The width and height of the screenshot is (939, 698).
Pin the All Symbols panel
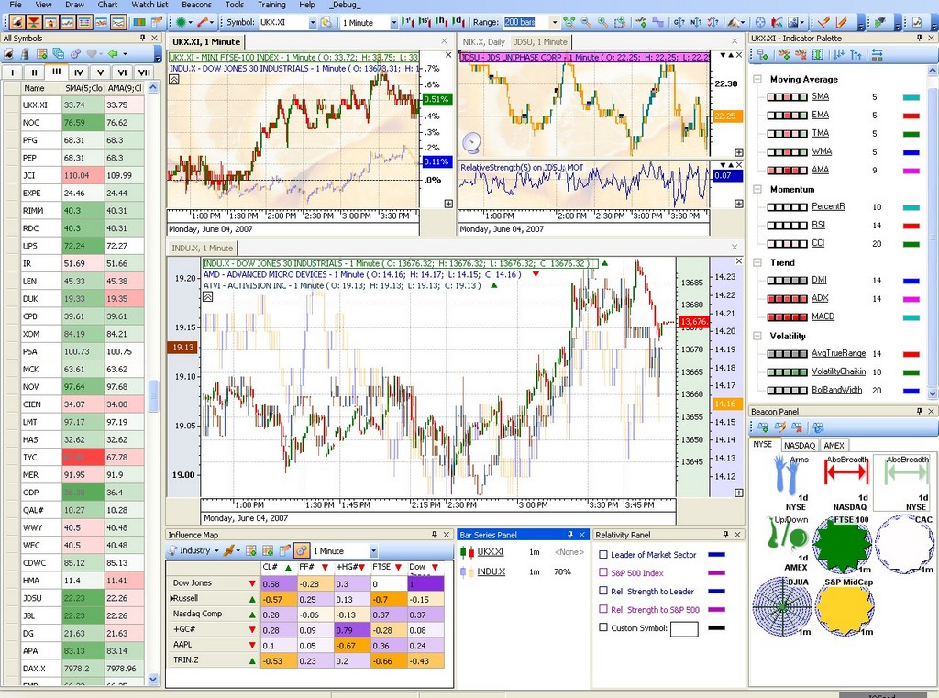142,38
